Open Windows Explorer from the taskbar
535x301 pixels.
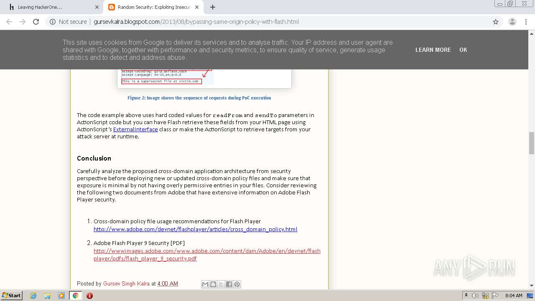pyautogui.click(x=47, y=296)
